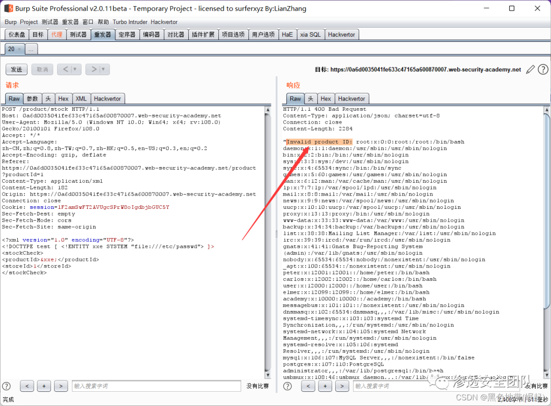Select the response 头 headers tab
551x406 pixels.
click(x=311, y=99)
